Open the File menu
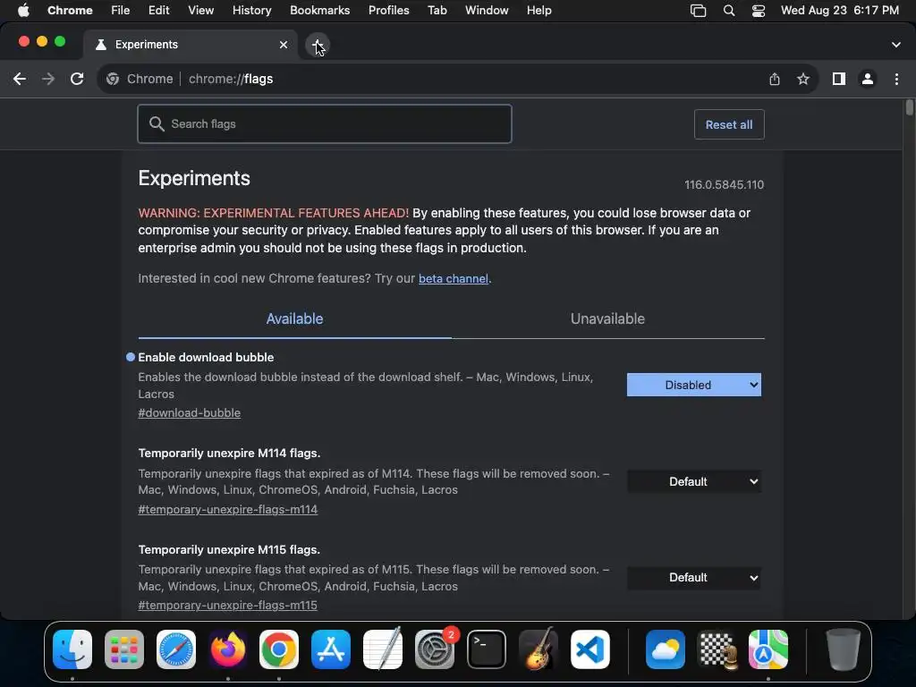 [x=121, y=11]
